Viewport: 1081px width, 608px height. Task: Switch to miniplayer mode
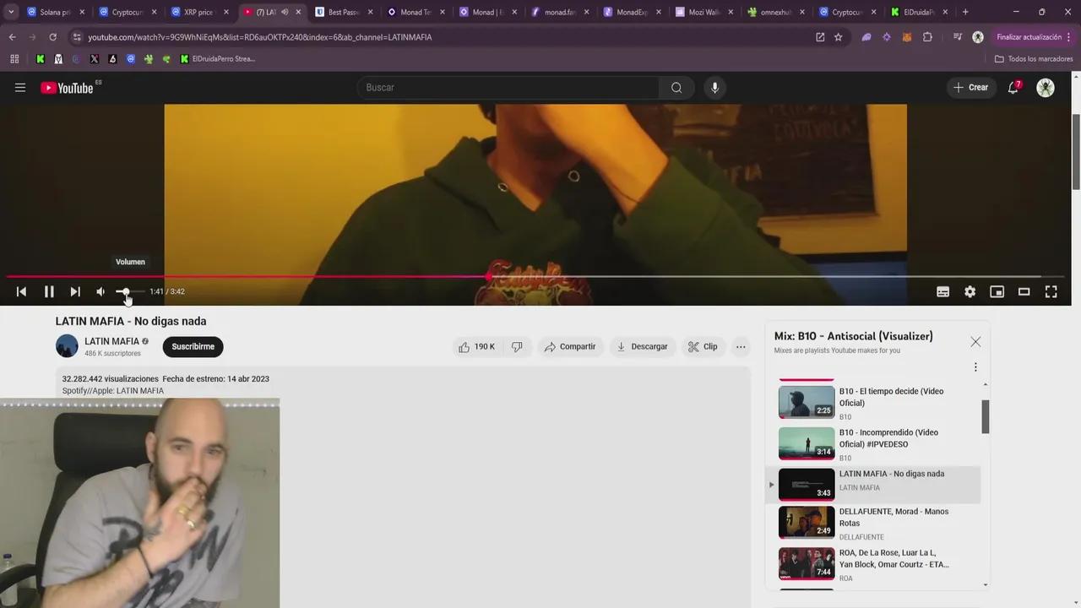(997, 291)
